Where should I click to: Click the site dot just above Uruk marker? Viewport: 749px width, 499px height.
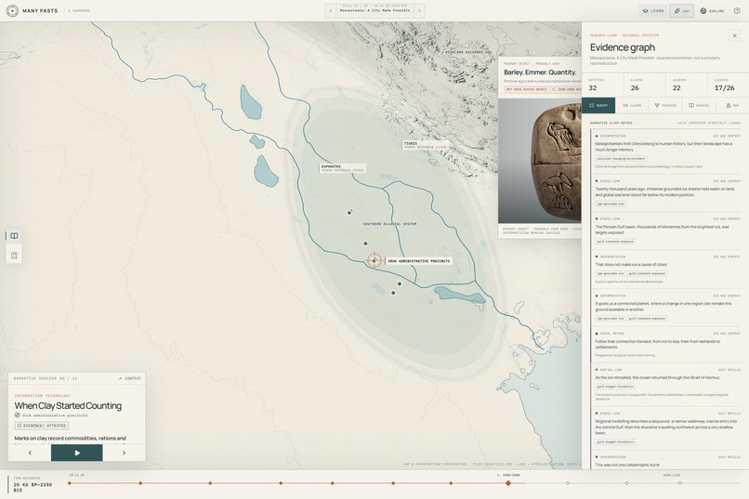365,243
